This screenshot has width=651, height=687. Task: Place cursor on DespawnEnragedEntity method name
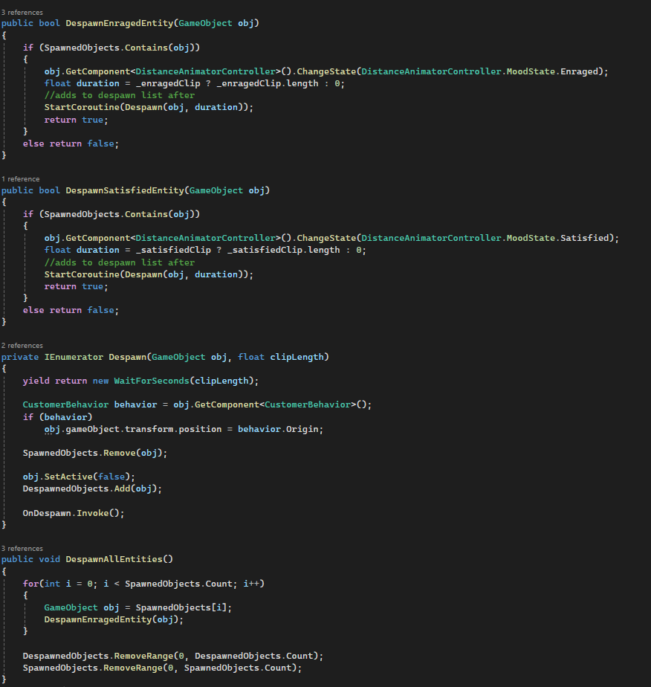(119, 23)
